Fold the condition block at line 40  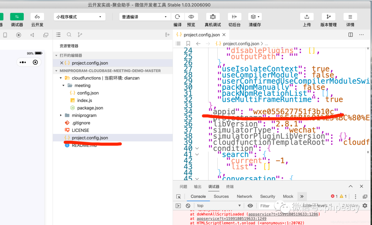pos(197,148)
